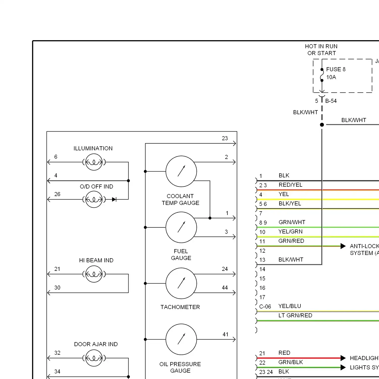379x379 pixels.
Task: Select the oil pressure gauge symbol
Action: [x=181, y=339]
